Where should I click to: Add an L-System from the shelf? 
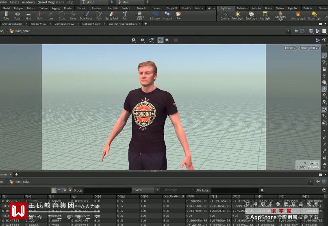point(155,16)
